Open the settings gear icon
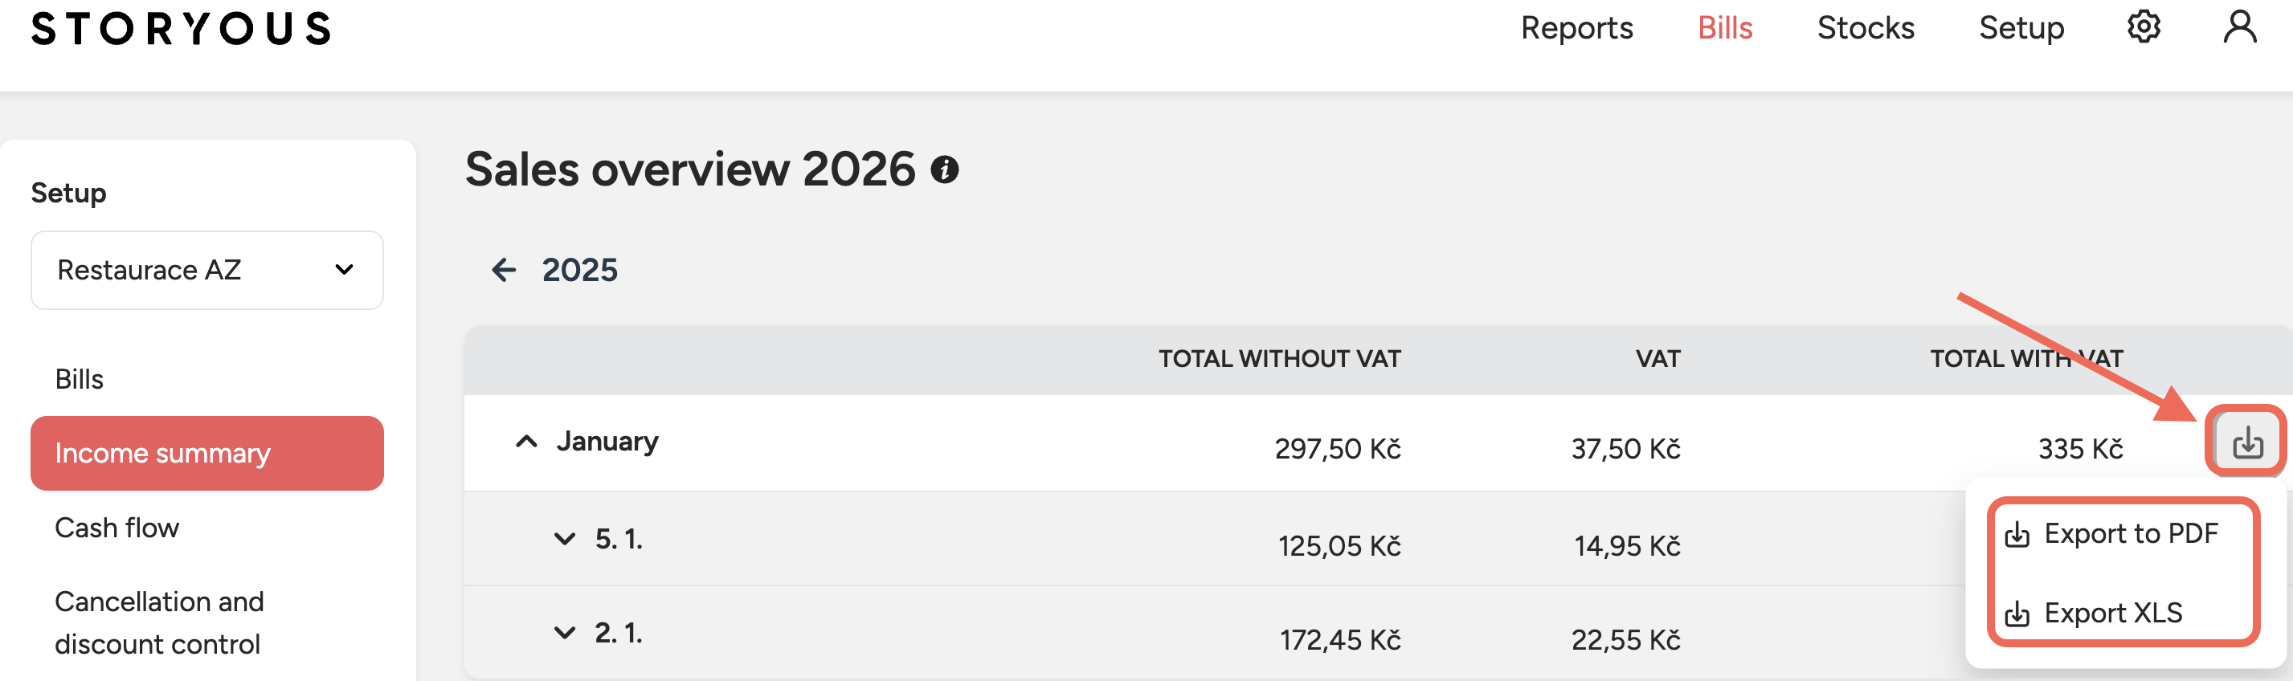2293x681 pixels. tap(2144, 27)
